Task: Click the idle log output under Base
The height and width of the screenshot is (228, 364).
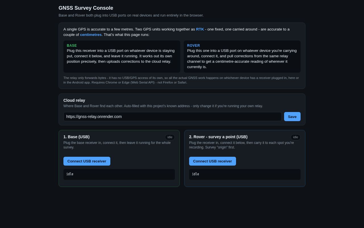Action: pos(119,174)
